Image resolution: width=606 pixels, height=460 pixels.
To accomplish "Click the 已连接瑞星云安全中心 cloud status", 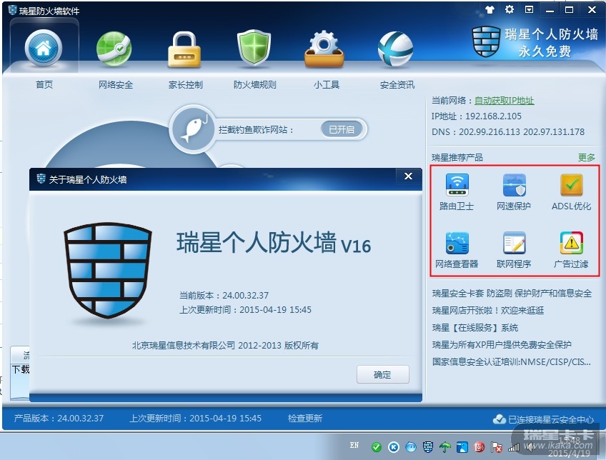I will [x=543, y=419].
